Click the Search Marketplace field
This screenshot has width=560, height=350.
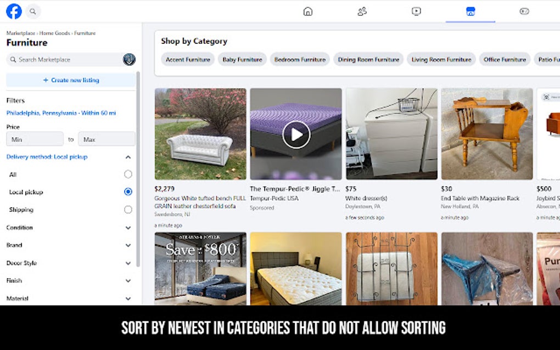pyautogui.click(x=65, y=60)
